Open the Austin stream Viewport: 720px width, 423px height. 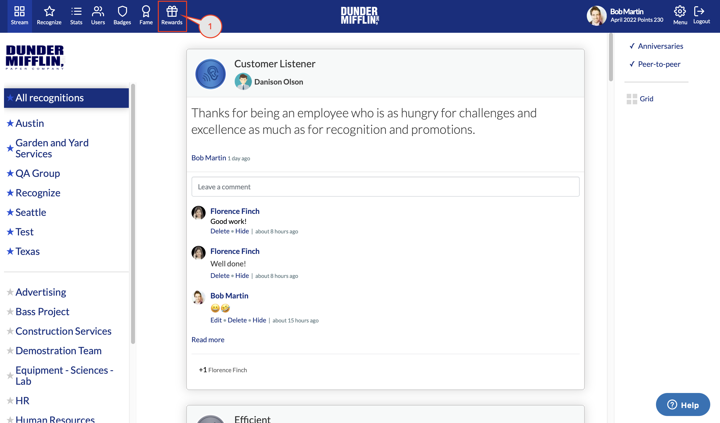[x=30, y=123]
